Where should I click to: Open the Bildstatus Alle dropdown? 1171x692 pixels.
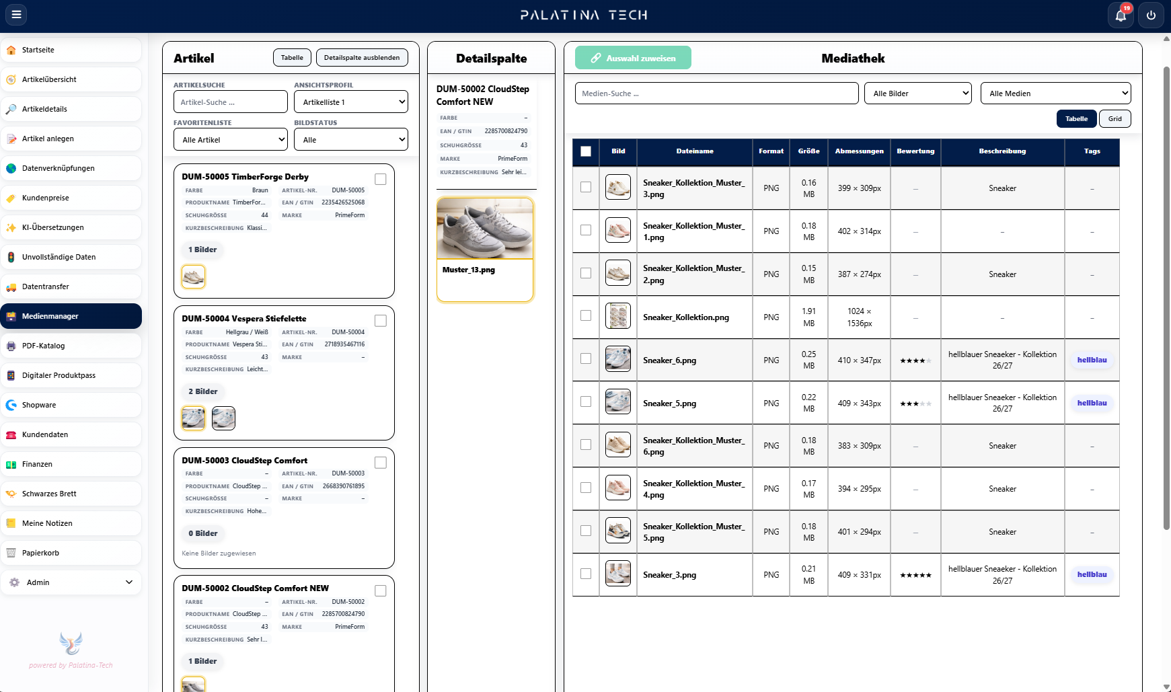pyautogui.click(x=351, y=139)
